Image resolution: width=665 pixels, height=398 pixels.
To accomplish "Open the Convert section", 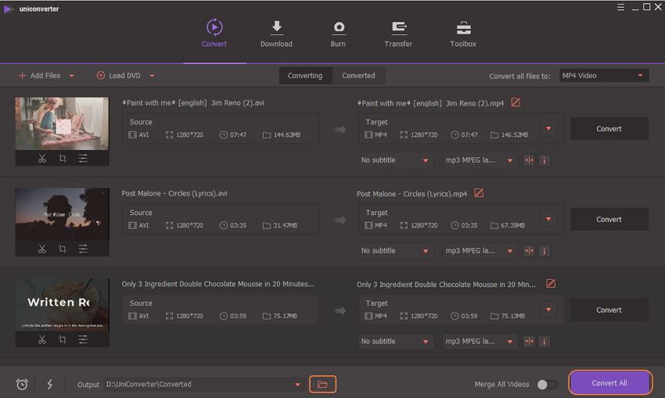I will (214, 34).
